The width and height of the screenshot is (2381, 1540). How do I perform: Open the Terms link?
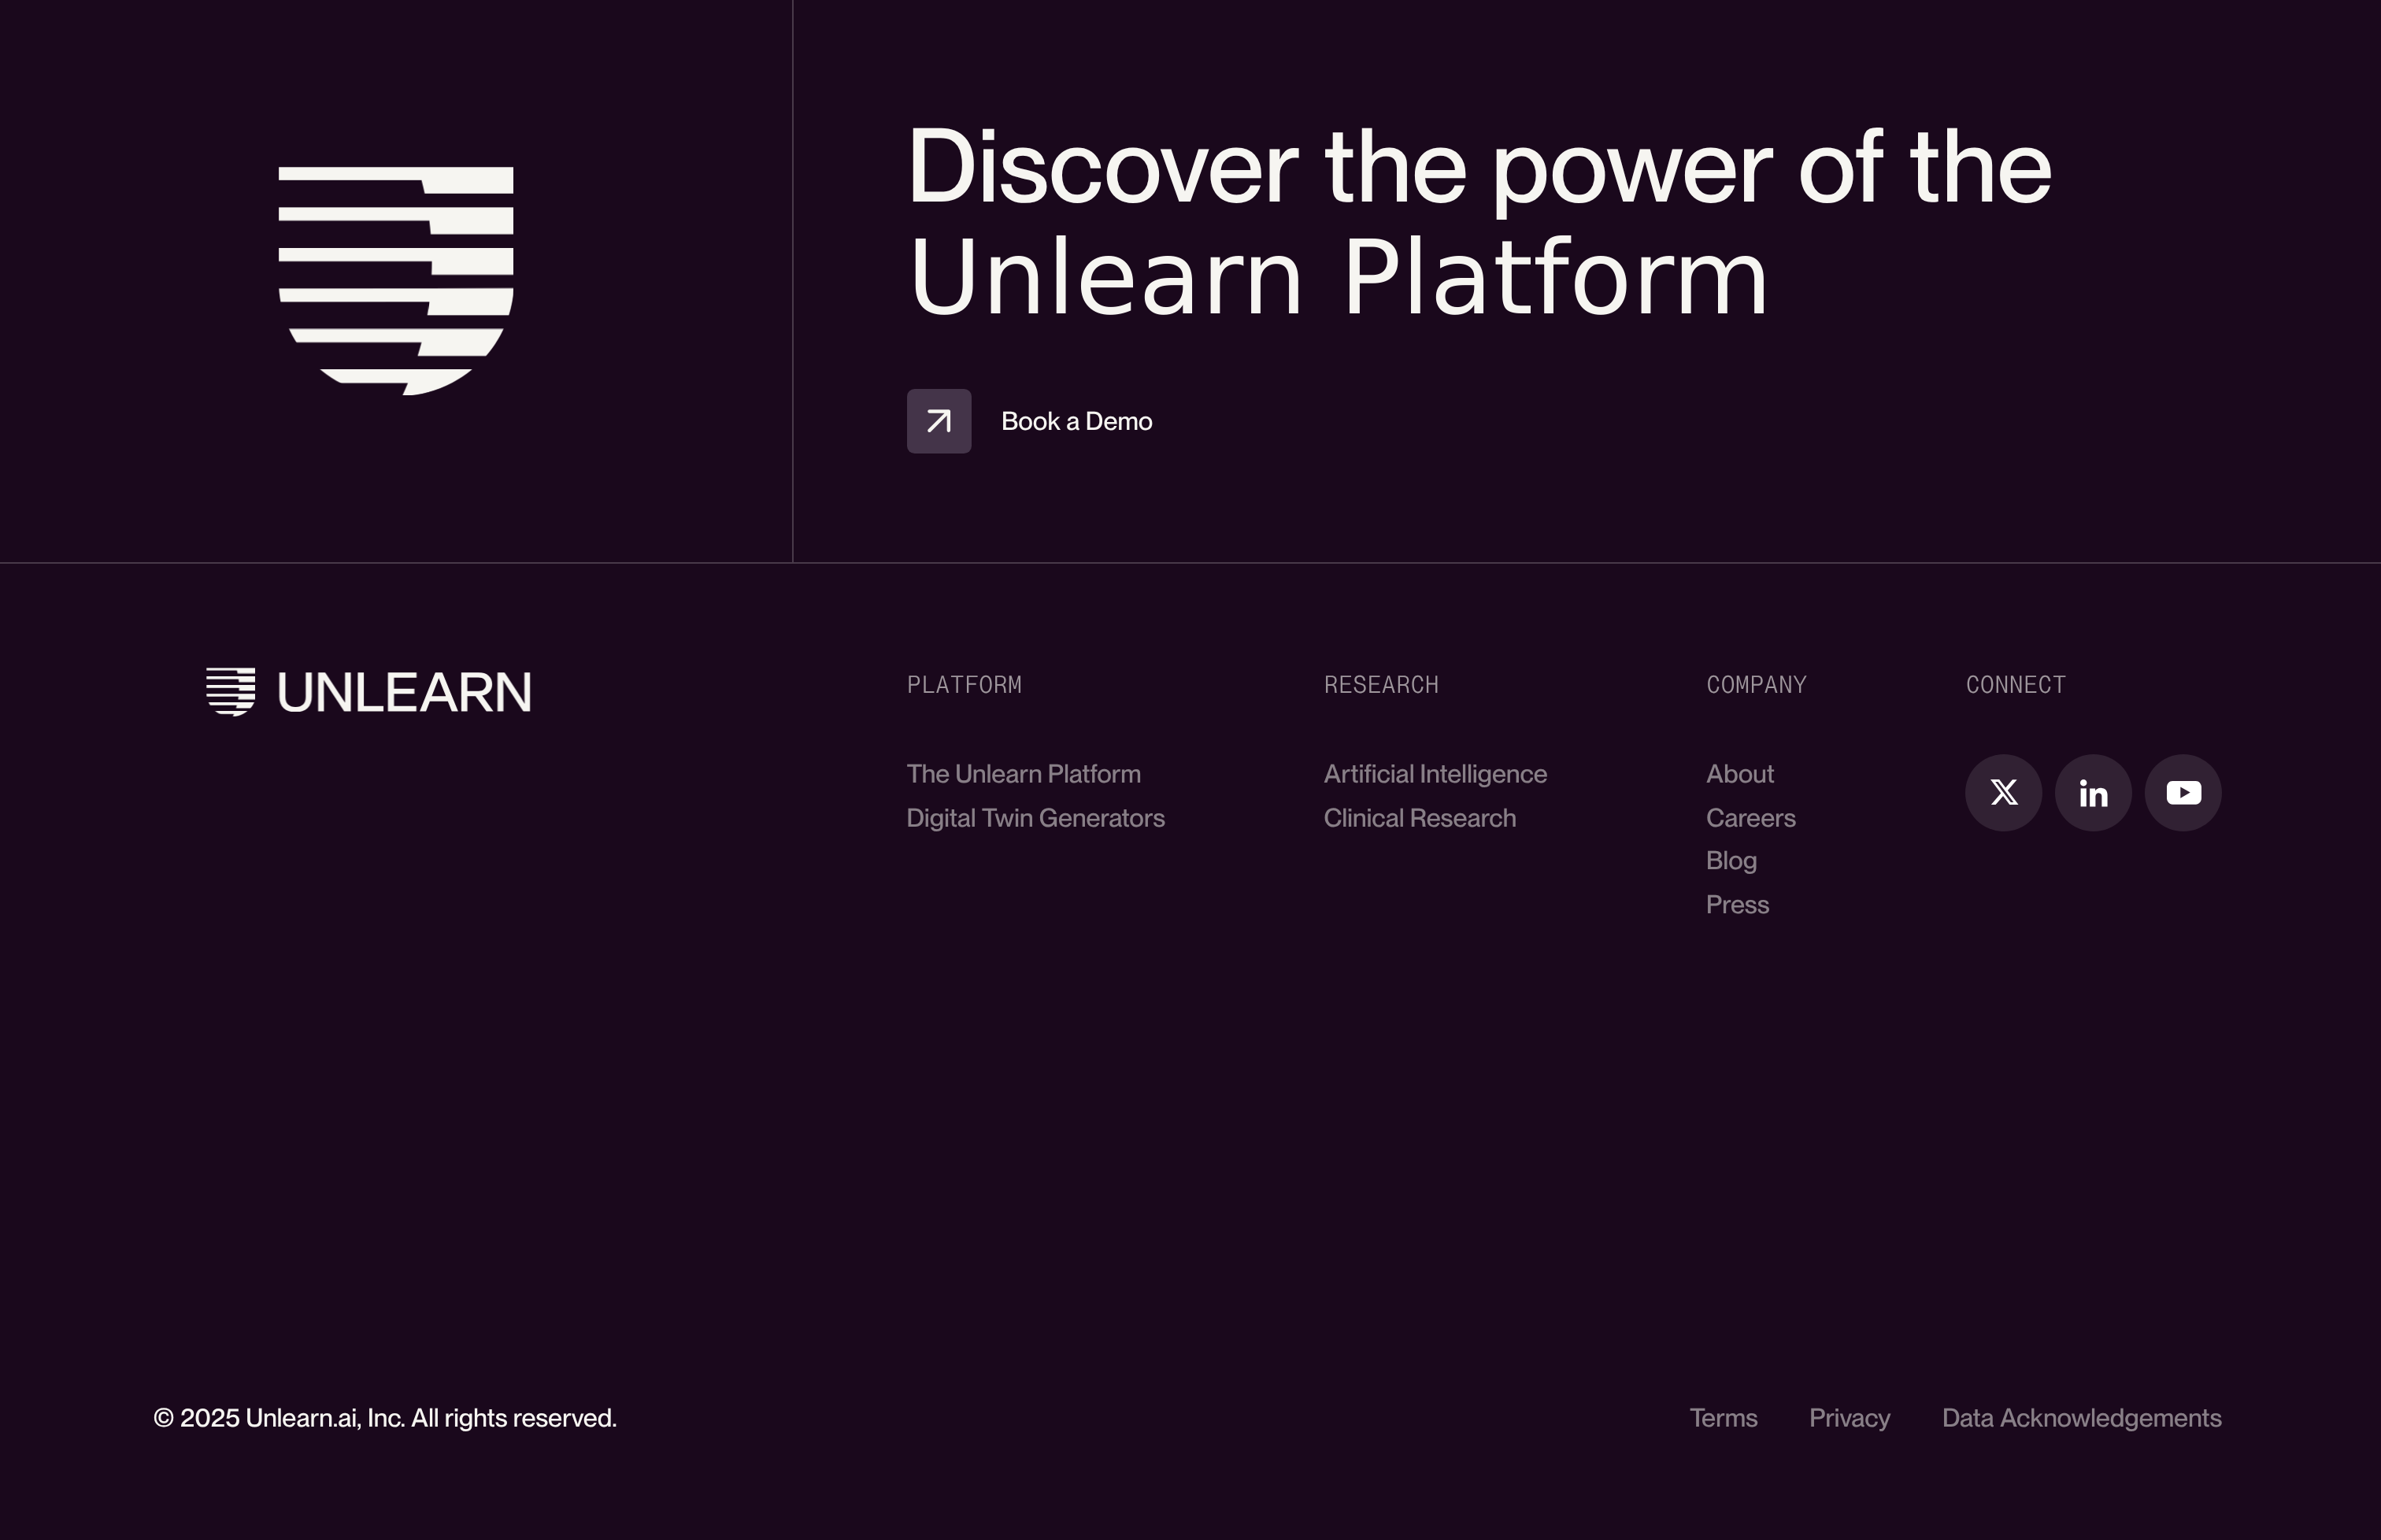coord(1723,1418)
